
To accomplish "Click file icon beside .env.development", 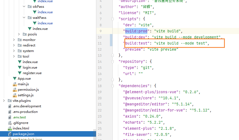I will point(10,106).
